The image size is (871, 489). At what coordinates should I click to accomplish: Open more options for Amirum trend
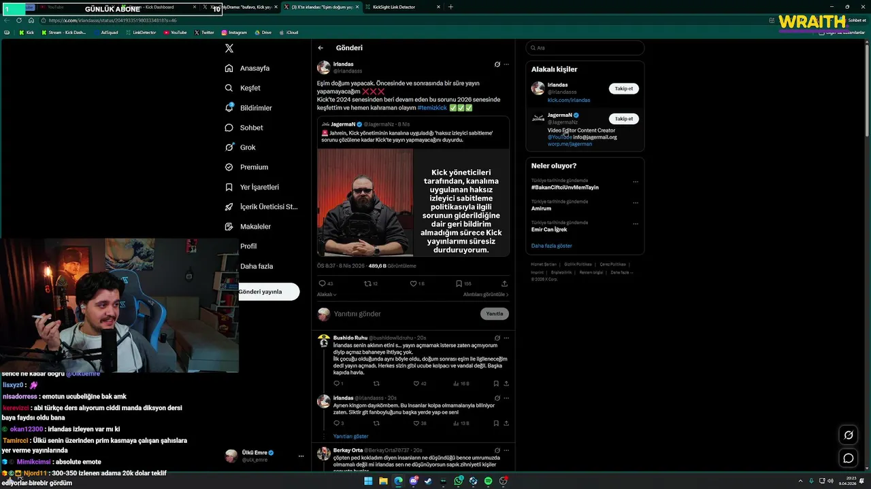pyautogui.click(x=636, y=203)
